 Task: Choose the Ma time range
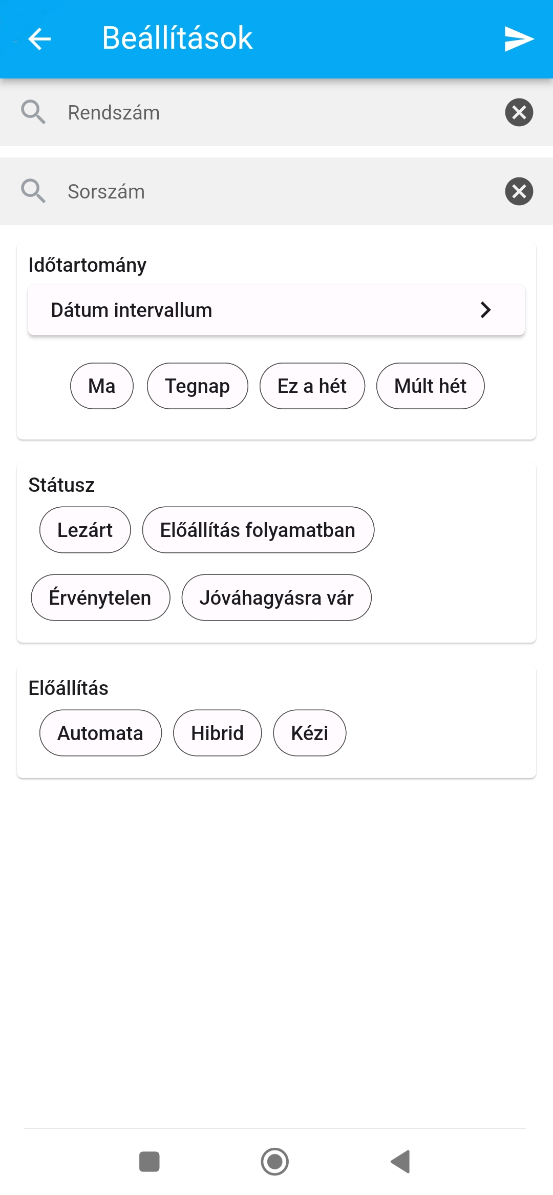pos(102,386)
